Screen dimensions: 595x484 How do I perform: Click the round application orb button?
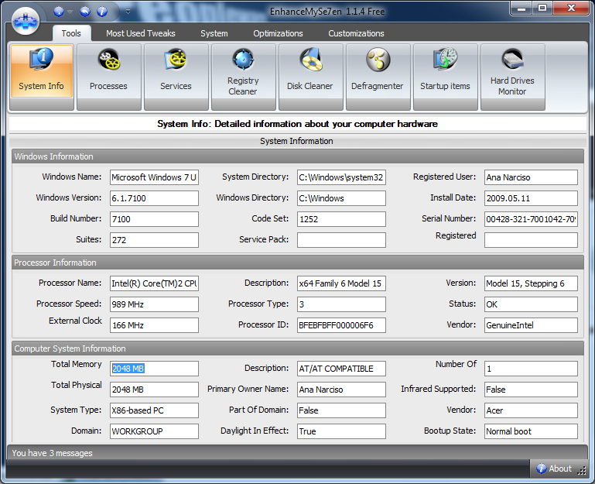[26, 21]
